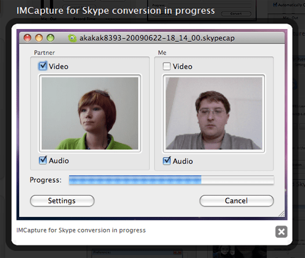Viewport: 305px width, 258px height.
Task: Click the Progress: label
Action: pyautogui.click(x=45, y=180)
